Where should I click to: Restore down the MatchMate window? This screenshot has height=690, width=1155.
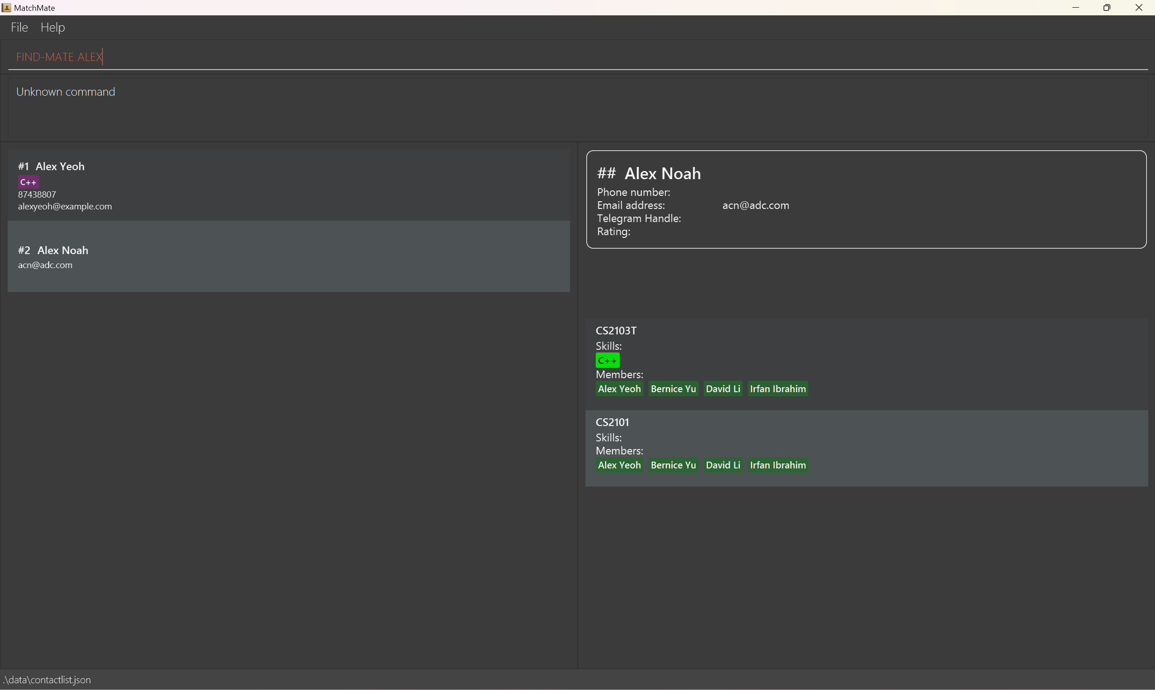(x=1107, y=7)
